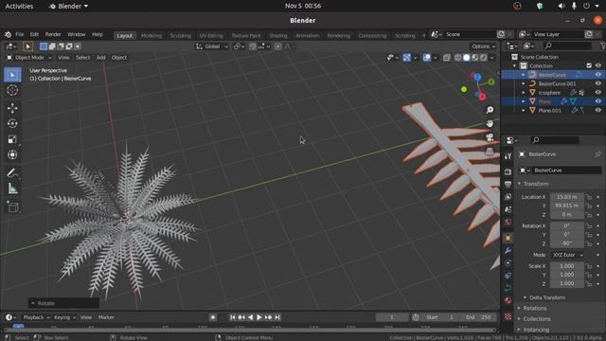Viewport: 606px width, 341px height.
Task: Select the Annotate tool
Action: point(12,172)
